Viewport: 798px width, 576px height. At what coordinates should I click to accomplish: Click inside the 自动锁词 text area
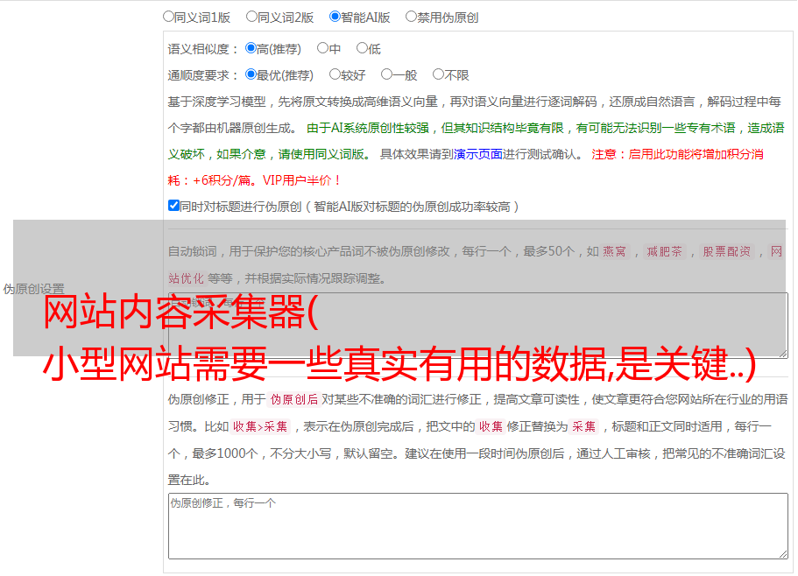click(x=478, y=326)
